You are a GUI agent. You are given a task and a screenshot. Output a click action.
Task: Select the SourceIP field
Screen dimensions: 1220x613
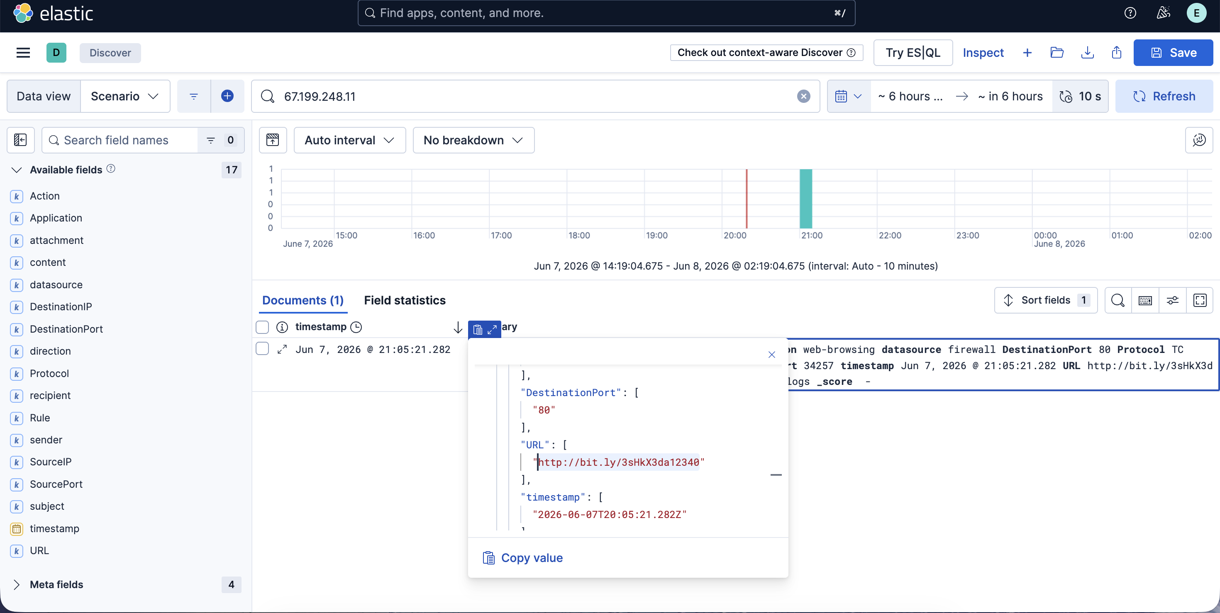(51, 462)
